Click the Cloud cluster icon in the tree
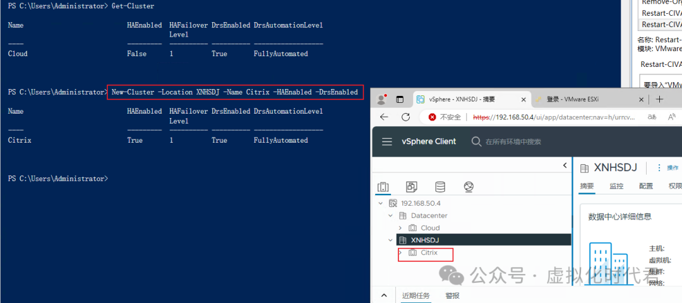This screenshot has height=303, width=682. pyautogui.click(x=412, y=228)
